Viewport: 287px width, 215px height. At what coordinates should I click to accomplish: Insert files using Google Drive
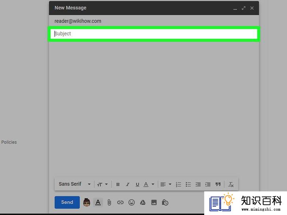(143, 202)
